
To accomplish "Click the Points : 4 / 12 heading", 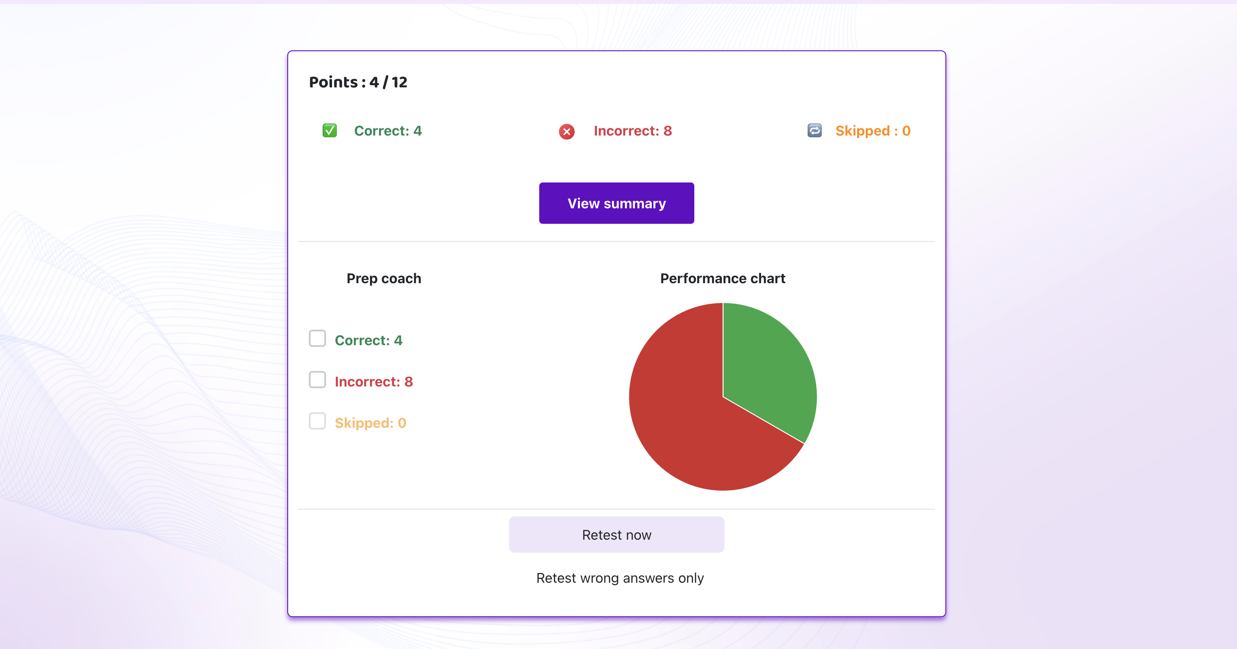I will [x=358, y=82].
